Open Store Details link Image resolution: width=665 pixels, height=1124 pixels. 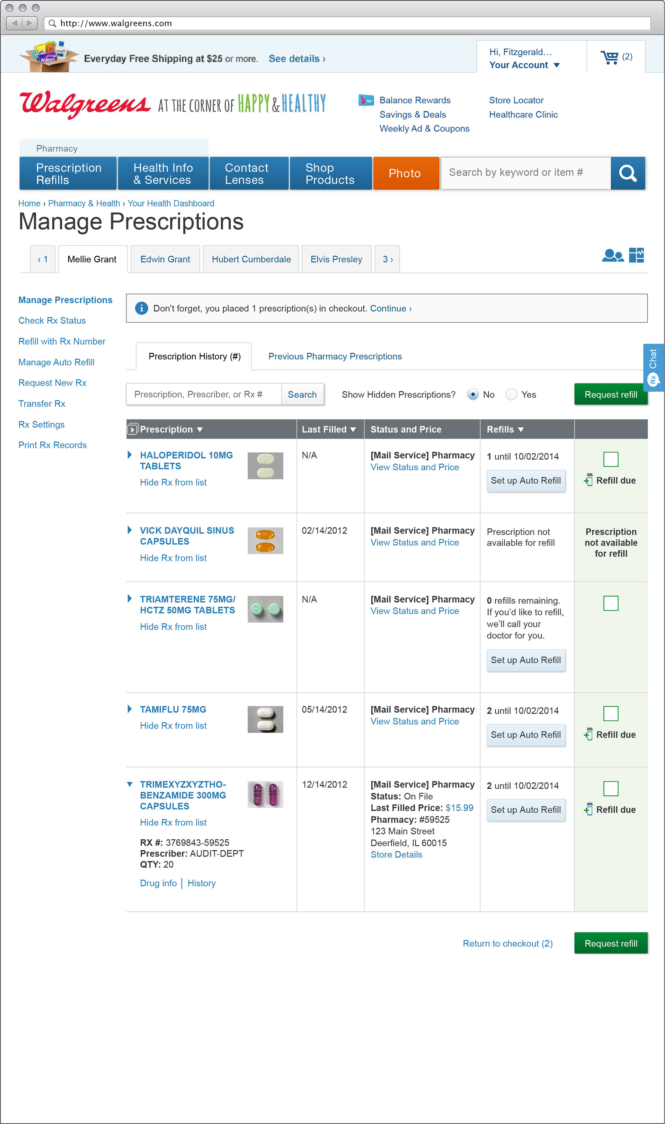tap(396, 854)
